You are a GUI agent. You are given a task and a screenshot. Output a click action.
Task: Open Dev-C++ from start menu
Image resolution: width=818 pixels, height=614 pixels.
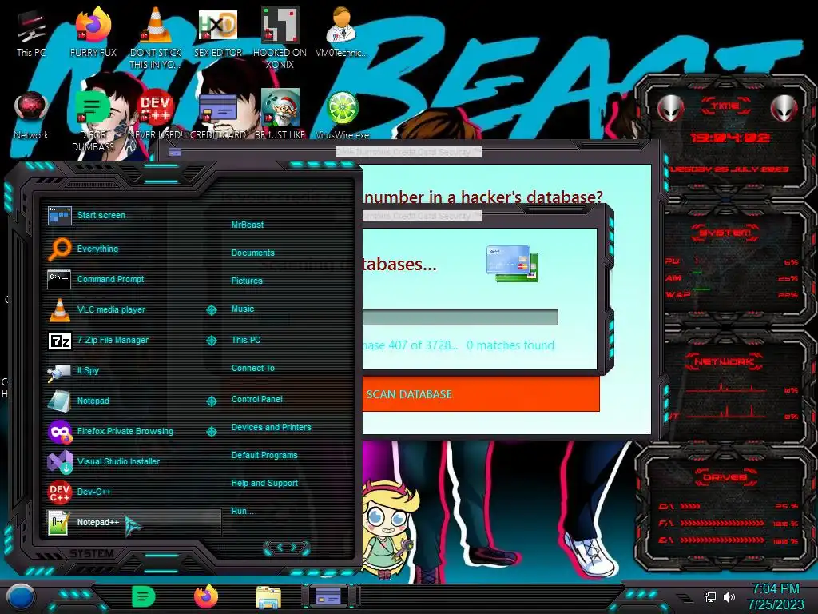(133, 492)
